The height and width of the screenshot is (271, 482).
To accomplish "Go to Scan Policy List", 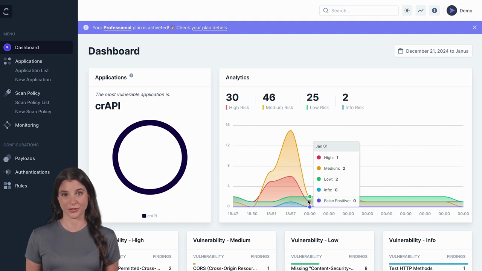I will [32, 102].
